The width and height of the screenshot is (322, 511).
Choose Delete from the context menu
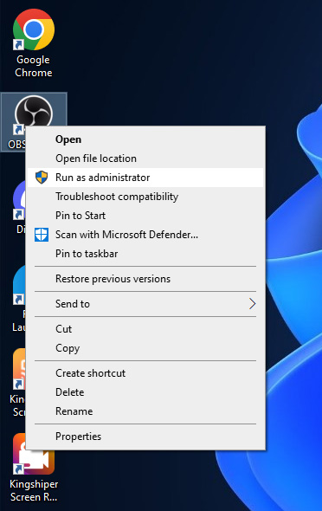point(145,392)
